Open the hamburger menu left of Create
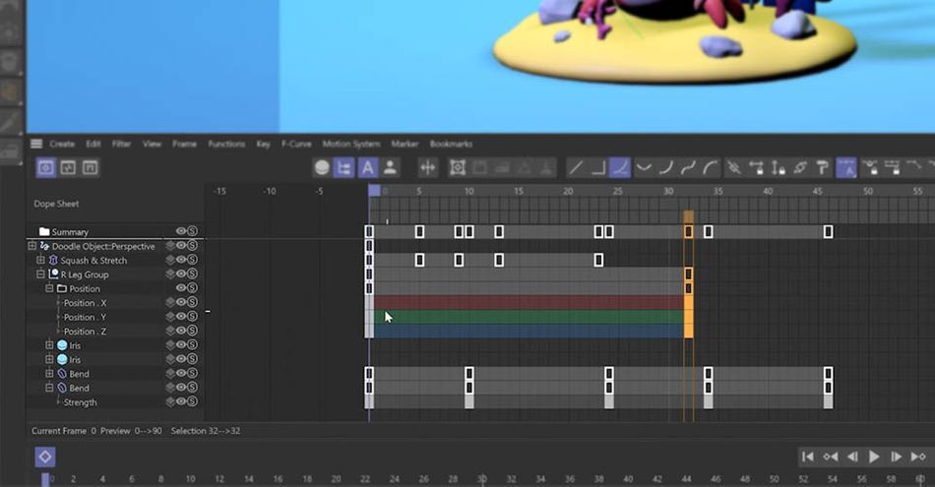The image size is (935, 487). [x=36, y=144]
